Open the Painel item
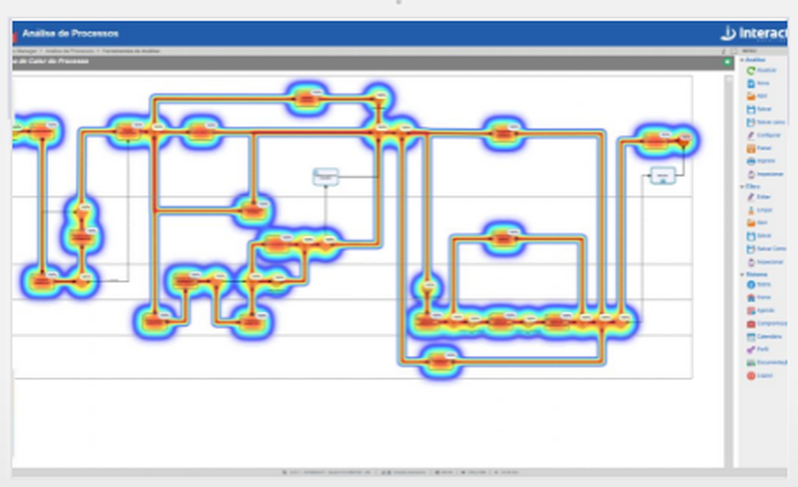 coord(760,148)
